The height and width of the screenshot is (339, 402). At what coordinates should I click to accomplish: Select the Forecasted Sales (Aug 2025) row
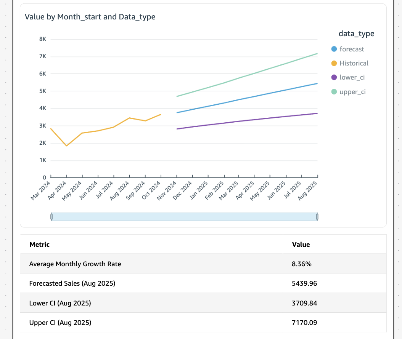[x=72, y=283]
